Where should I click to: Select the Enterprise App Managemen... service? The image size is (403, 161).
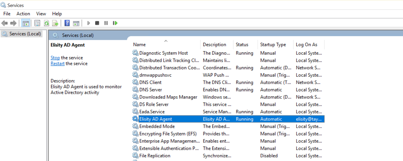pyautogui.click(x=228, y=141)
